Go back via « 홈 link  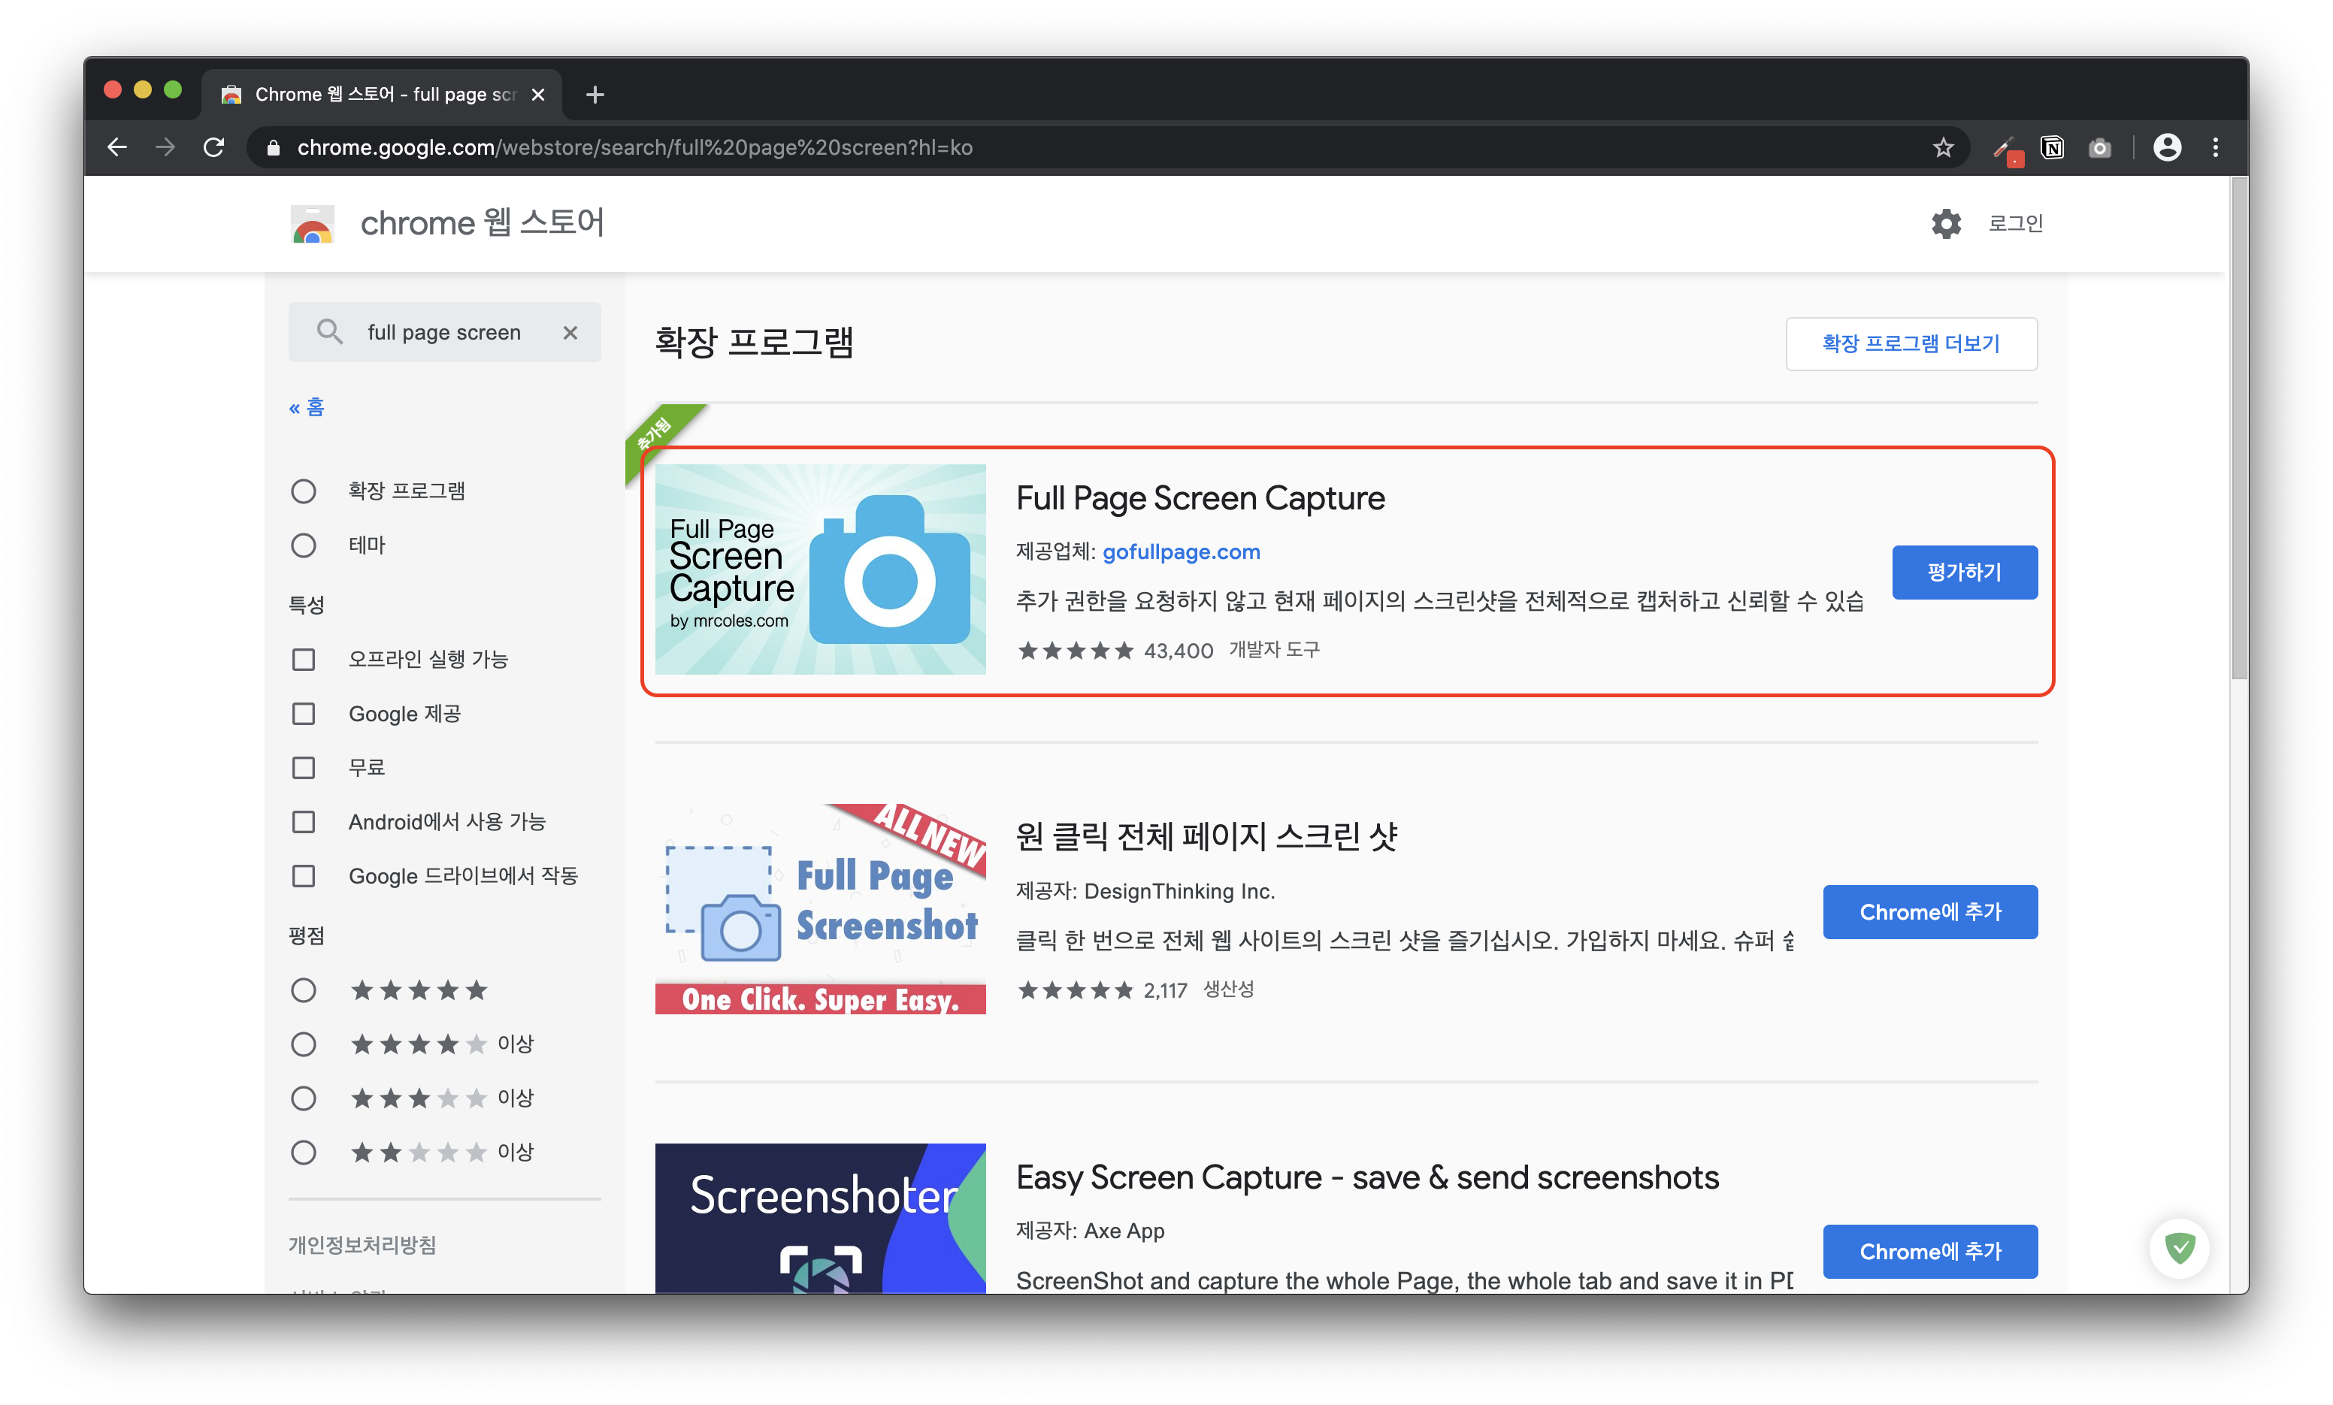click(307, 407)
